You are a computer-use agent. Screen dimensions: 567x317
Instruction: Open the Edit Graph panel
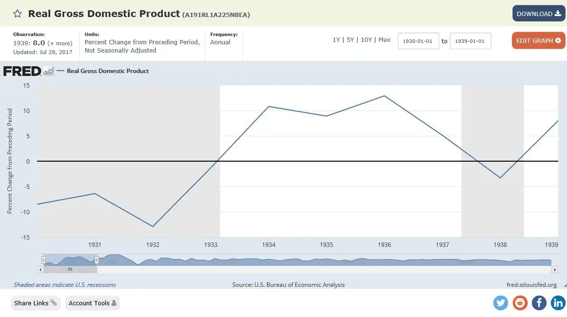click(x=538, y=41)
